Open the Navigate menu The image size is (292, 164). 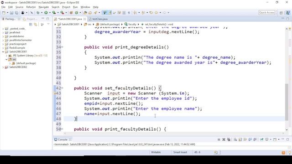[44, 7]
